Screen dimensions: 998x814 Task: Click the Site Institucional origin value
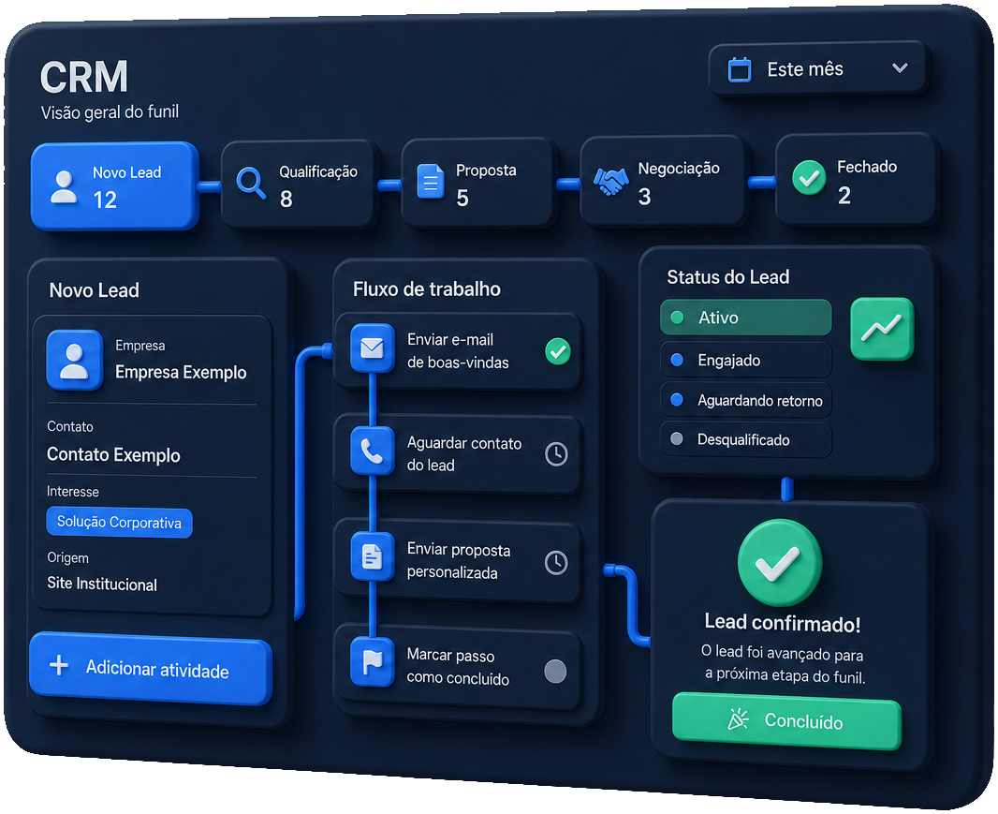102,585
